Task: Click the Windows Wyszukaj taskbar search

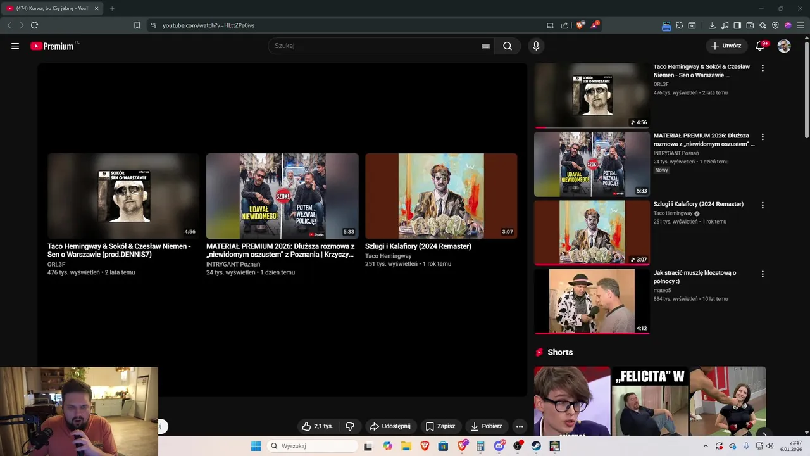Action: 312,446
